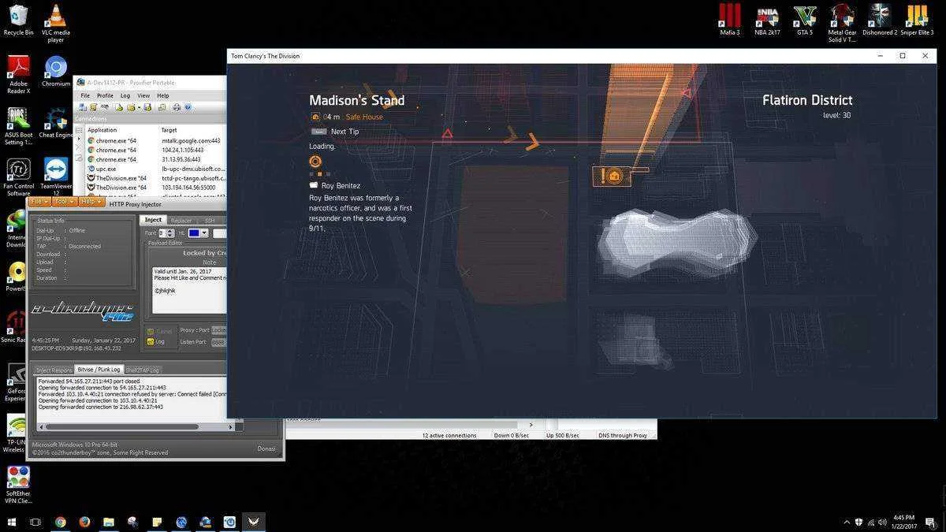Adjust the Font size stepper
This screenshot has width=946, height=532.
170,233
